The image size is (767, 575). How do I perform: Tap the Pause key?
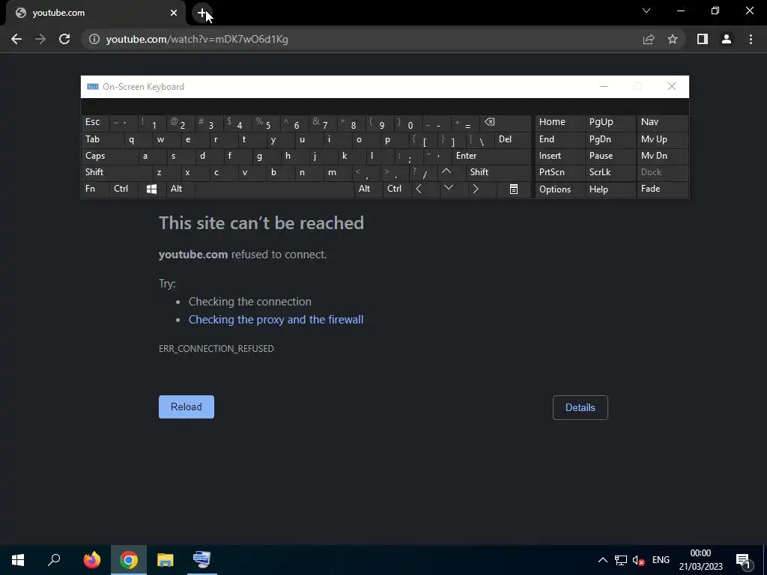point(610,156)
